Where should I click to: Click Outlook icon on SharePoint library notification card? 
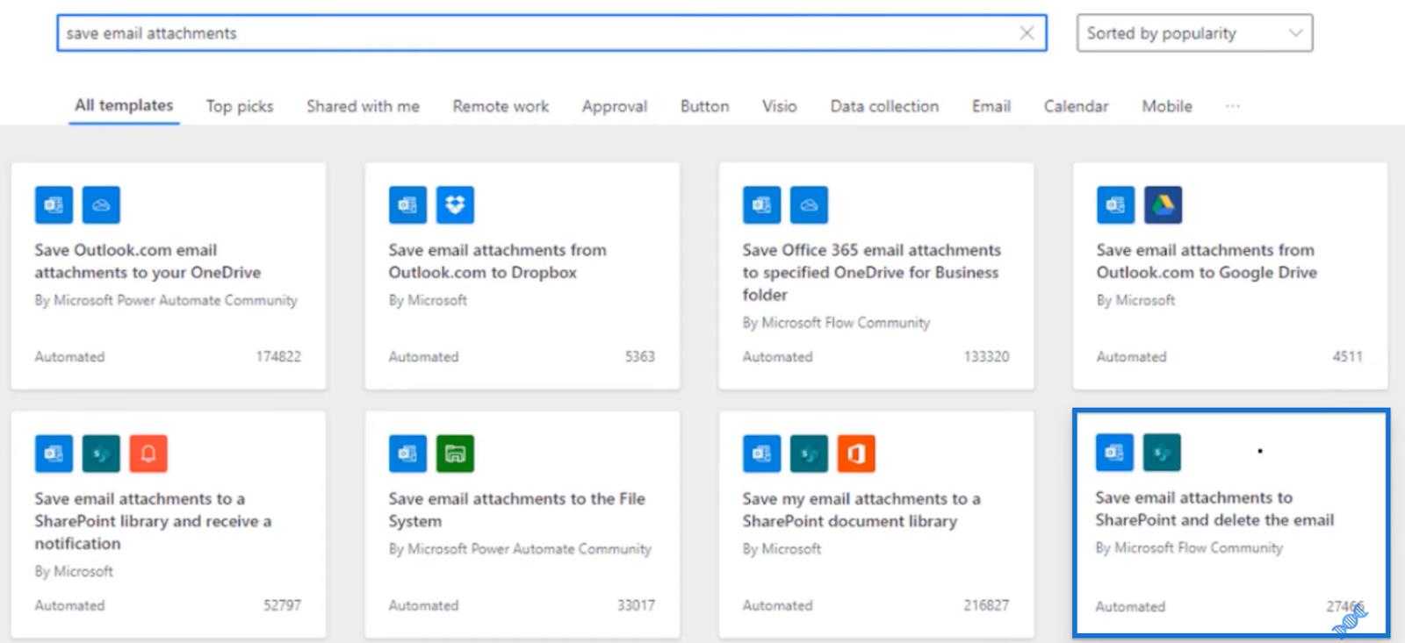coord(54,454)
